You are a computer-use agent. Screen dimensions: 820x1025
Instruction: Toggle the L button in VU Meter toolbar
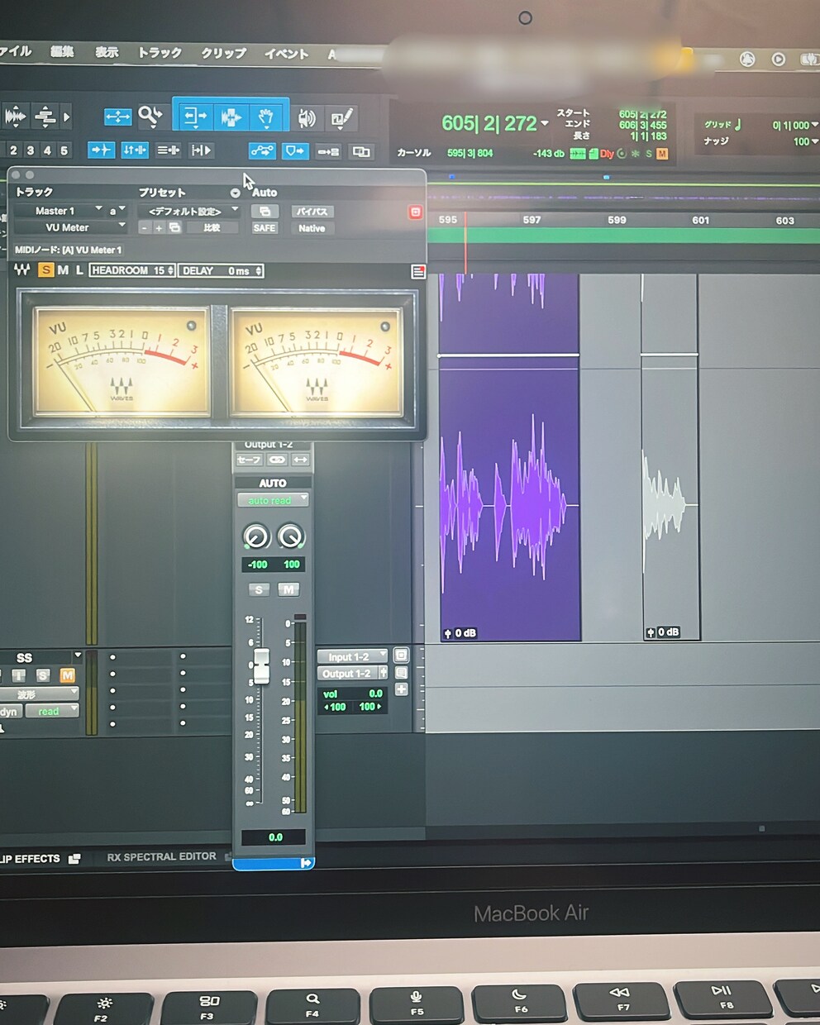[79, 270]
